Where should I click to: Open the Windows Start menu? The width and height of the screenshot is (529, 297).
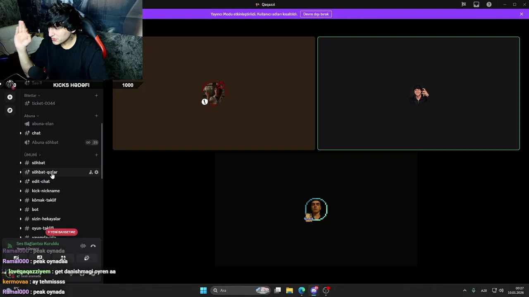click(x=203, y=290)
